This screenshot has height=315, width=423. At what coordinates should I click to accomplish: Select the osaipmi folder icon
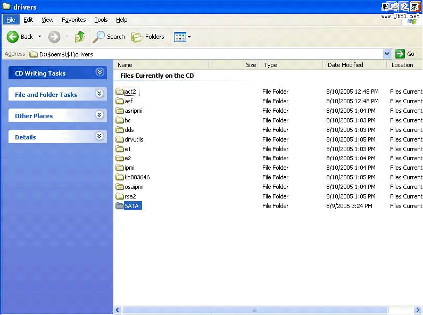coord(120,187)
